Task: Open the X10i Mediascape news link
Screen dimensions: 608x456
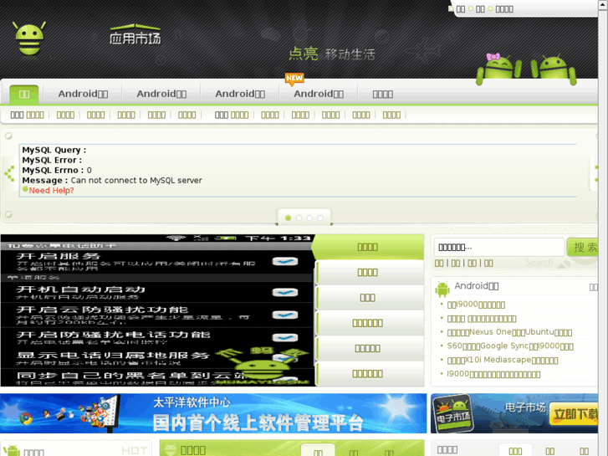Action: (x=503, y=360)
